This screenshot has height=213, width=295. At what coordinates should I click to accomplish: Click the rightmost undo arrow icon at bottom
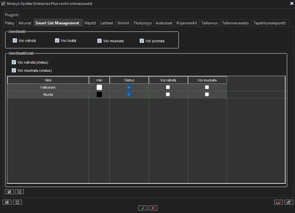pyautogui.click(x=289, y=202)
